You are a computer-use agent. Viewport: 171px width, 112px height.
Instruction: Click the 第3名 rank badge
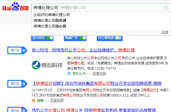pos(17,109)
